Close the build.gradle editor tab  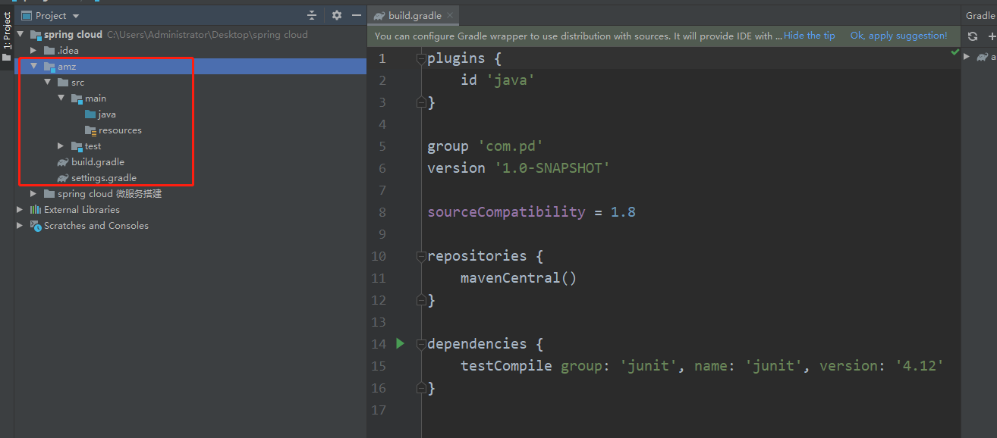[450, 15]
